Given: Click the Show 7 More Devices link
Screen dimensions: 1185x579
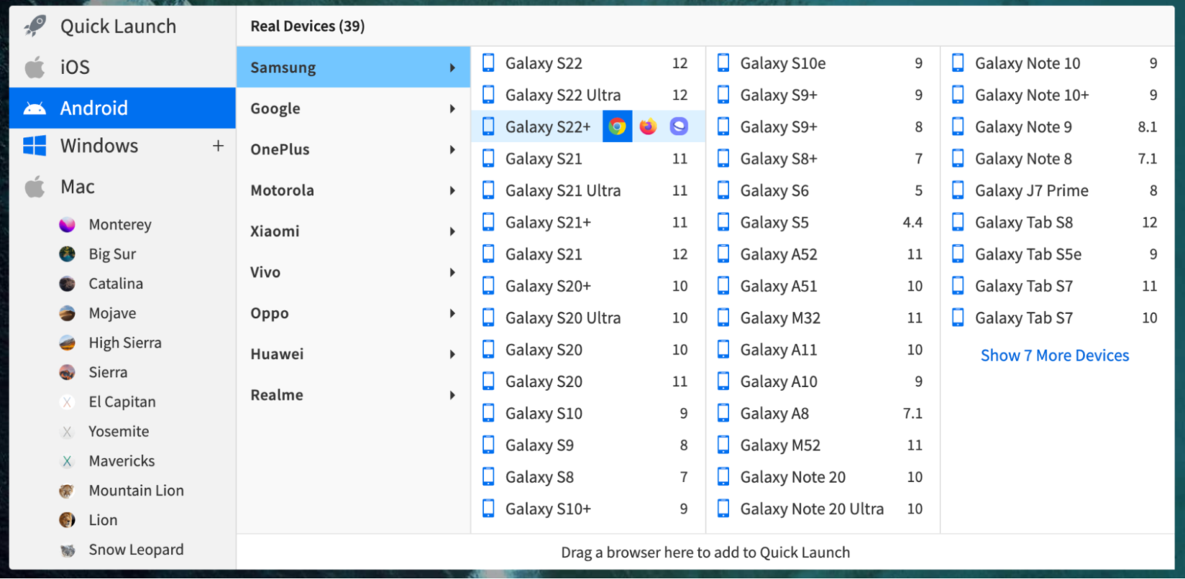Looking at the screenshot, I should pyautogui.click(x=1055, y=355).
